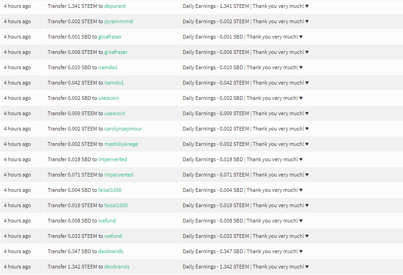
Task: Click 'Transfer 0.347 SBD to' text
Action: (72, 251)
